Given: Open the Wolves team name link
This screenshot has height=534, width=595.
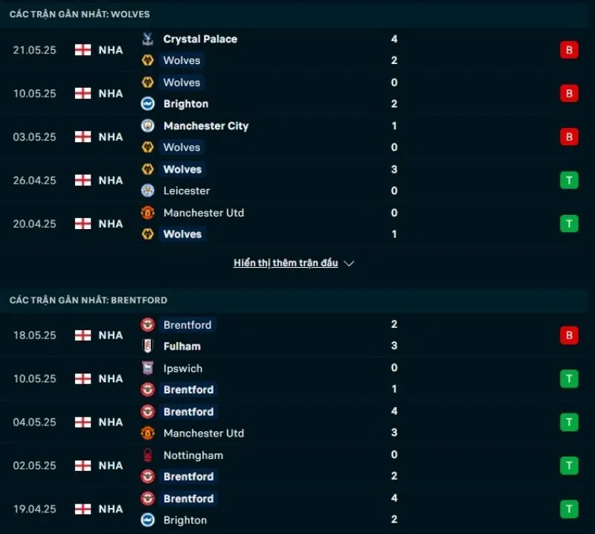Looking at the screenshot, I should 182,61.
